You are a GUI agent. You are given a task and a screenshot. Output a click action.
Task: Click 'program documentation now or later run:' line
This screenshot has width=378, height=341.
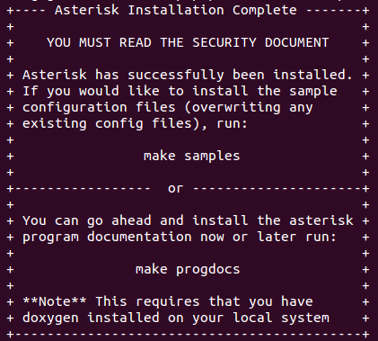pos(180,238)
